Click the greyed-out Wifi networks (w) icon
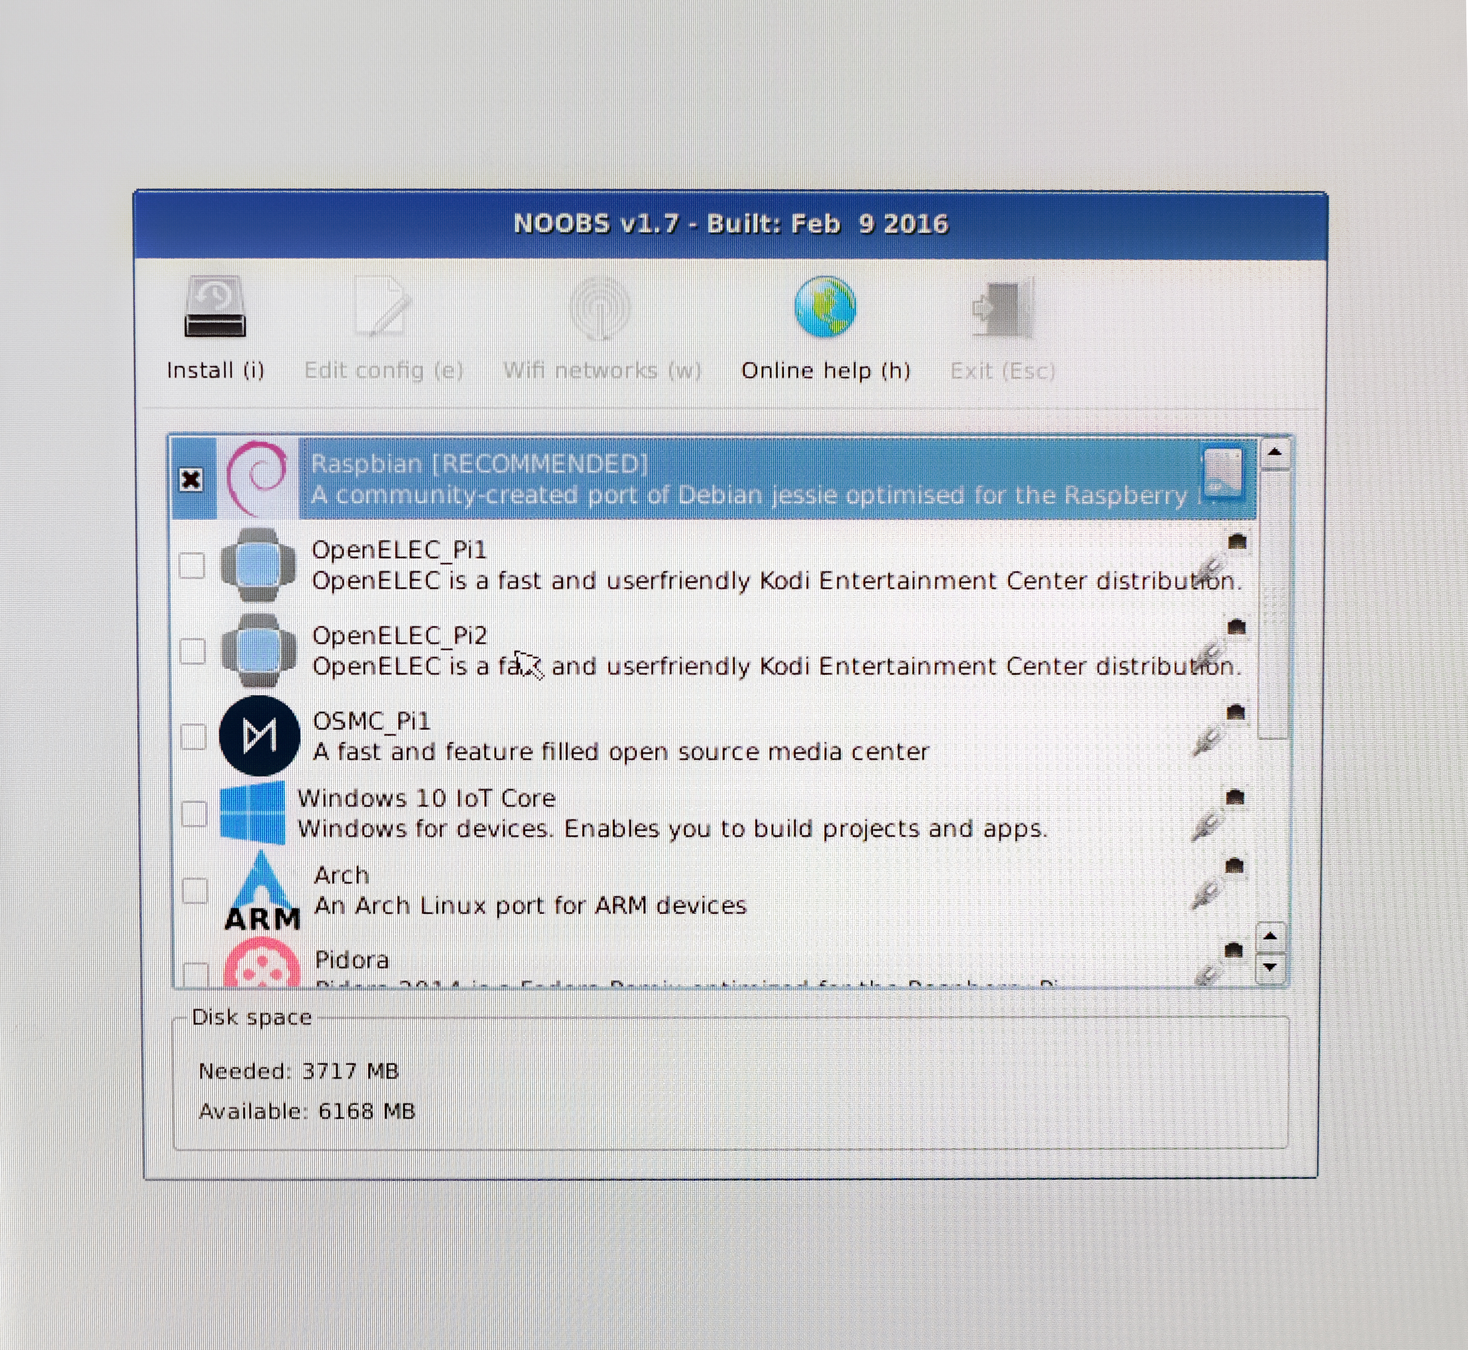Screen dimensions: 1468x1350 (x=600, y=308)
